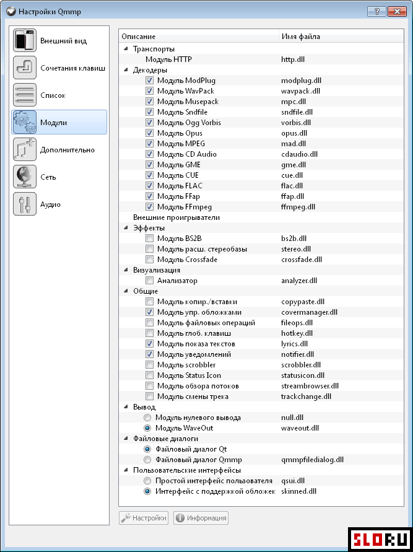Collapse the Эффекты tree group
The width and height of the screenshot is (413, 552).
pos(126,228)
